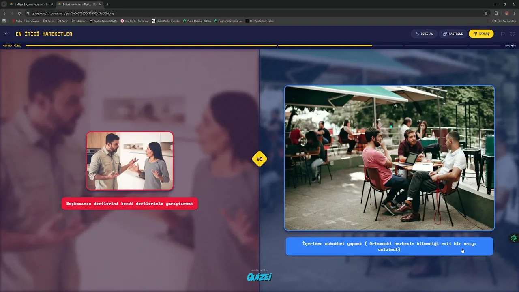Open the 'Nano Makine' bookmark

click(197, 21)
